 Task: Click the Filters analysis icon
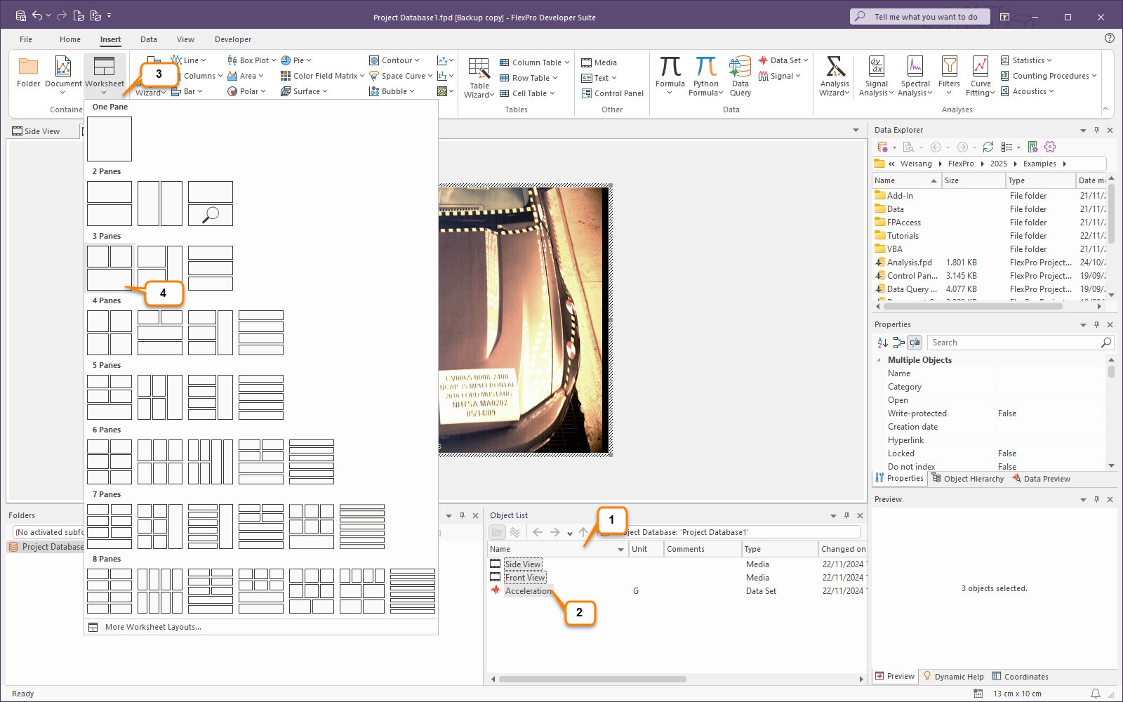949,67
